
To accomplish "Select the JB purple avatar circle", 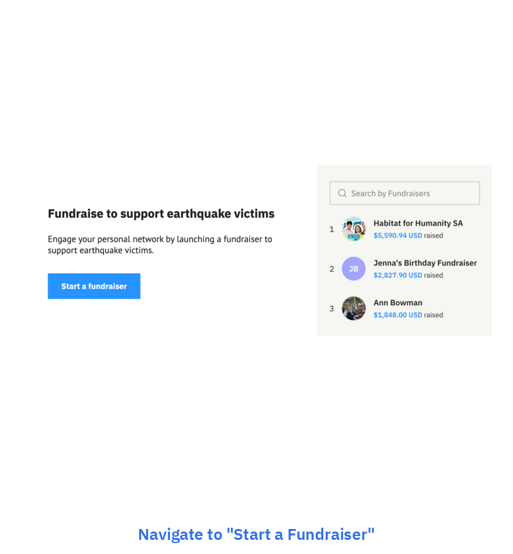I will pyautogui.click(x=354, y=269).
